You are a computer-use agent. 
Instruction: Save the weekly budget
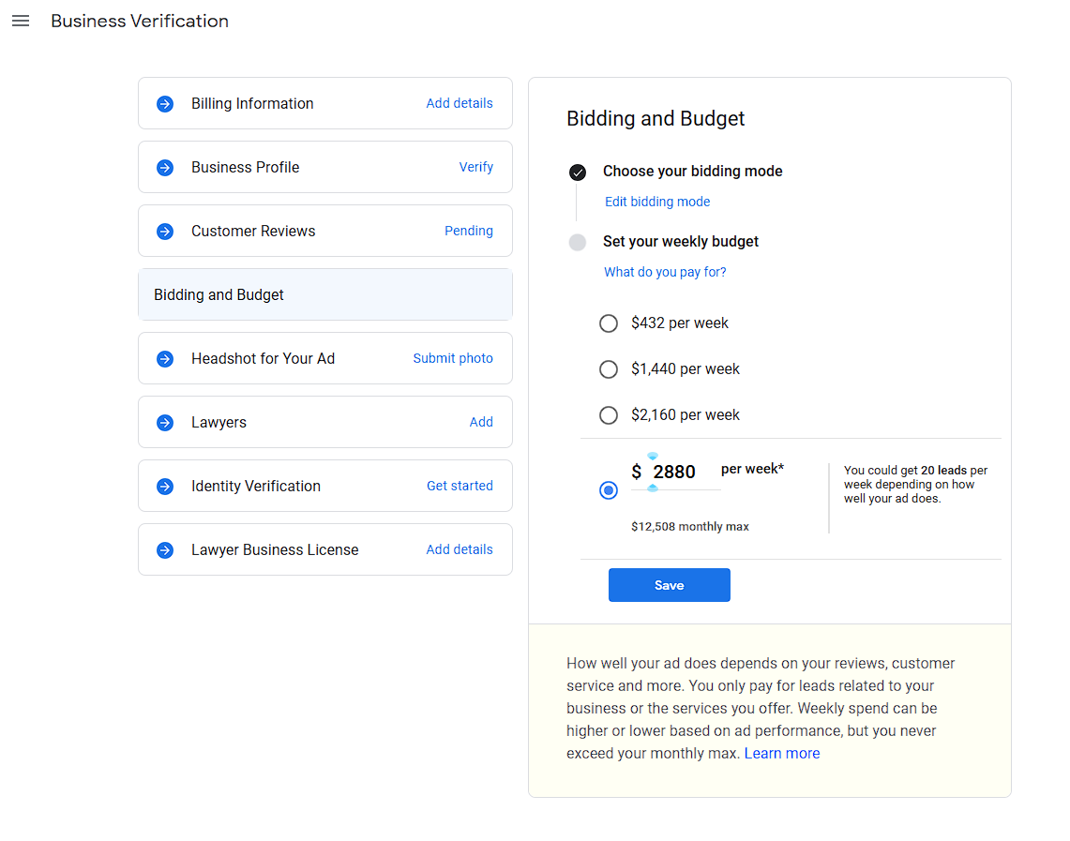pyautogui.click(x=669, y=585)
